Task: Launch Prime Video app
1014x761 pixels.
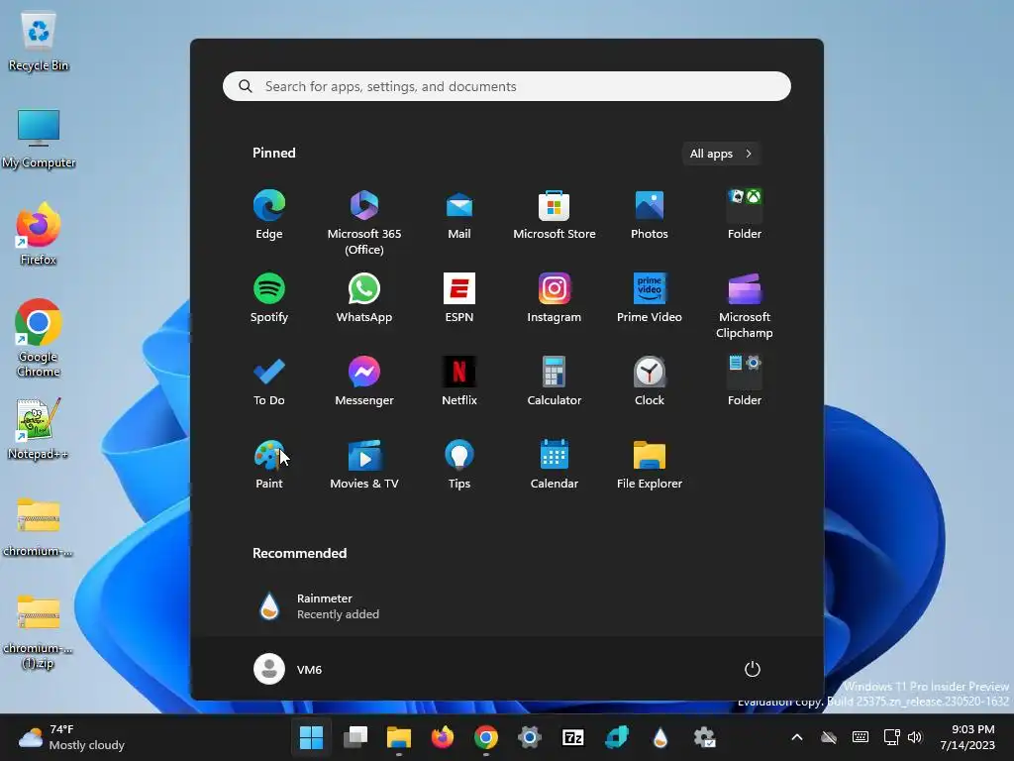Action: [650, 297]
